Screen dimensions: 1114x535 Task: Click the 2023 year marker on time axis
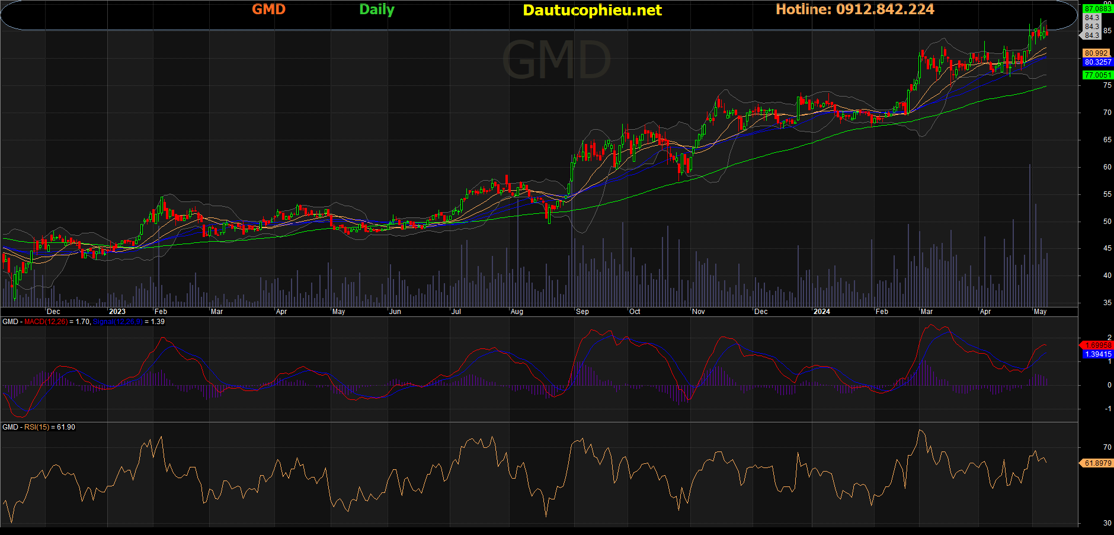pyautogui.click(x=117, y=312)
